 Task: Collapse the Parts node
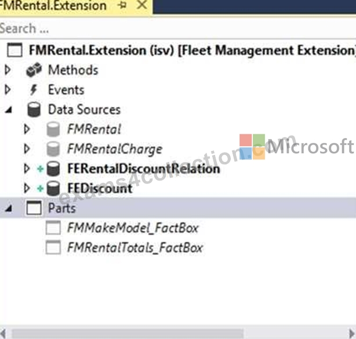(x=9, y=208)
